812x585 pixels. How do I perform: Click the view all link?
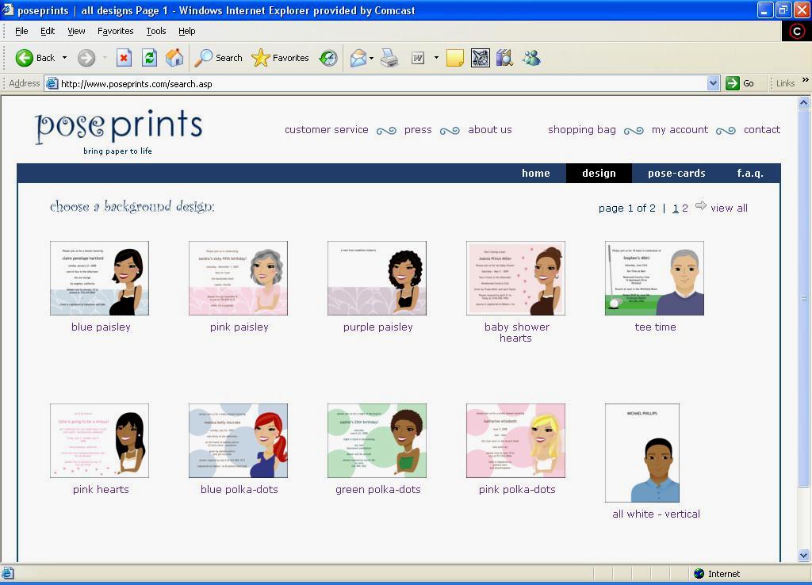coord(730,208)
